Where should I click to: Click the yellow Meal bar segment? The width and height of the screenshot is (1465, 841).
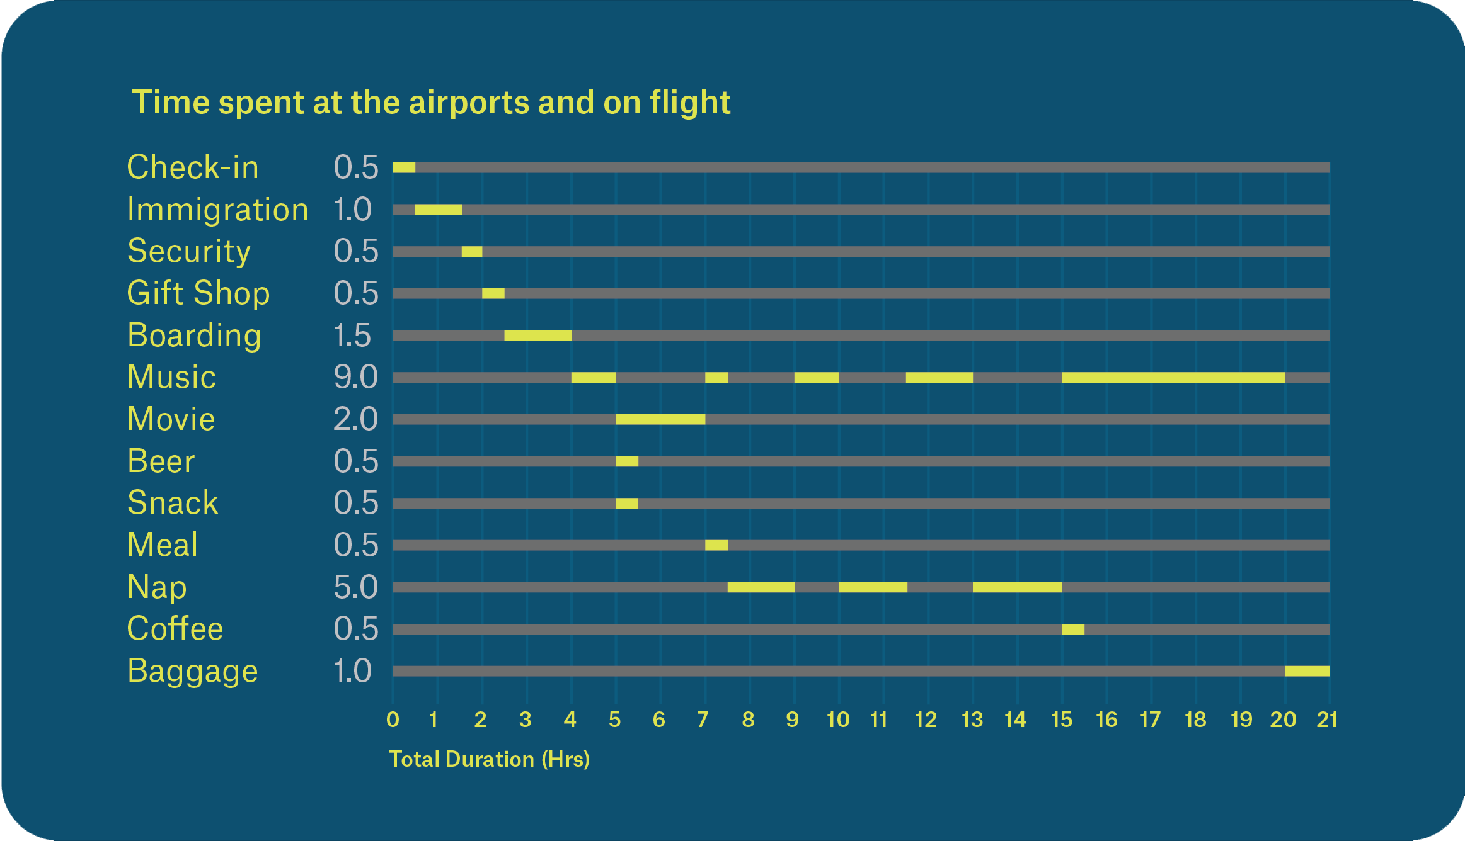point(716,545)
